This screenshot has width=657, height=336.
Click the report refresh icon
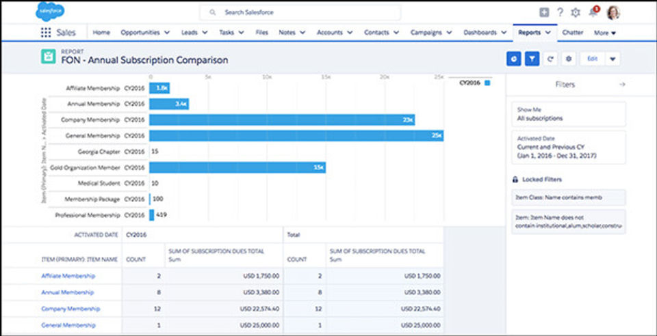(550, 59)
